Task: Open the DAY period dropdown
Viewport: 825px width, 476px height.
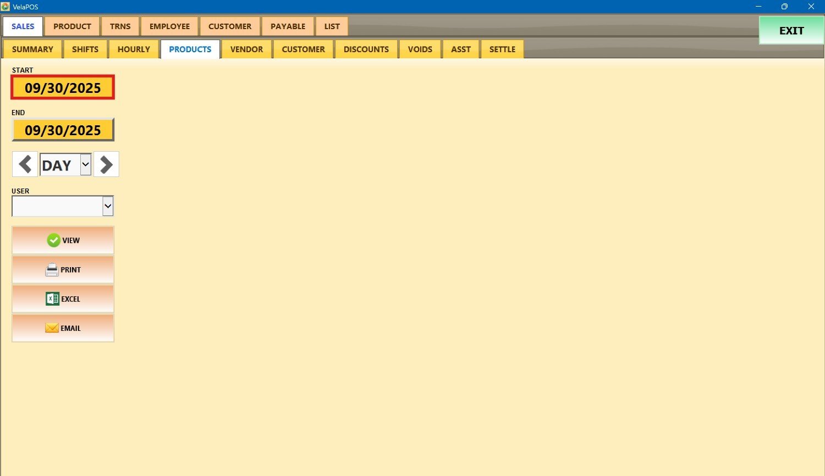Action: tap(85, 164)
